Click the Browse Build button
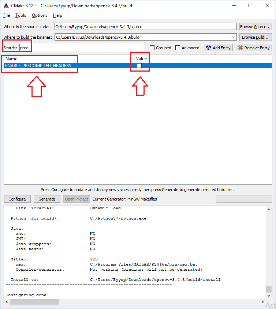The image size is (276, 309). click(x=256, y=37)
